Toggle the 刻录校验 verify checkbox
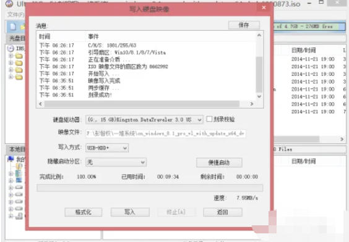Screen dimensions: 349x242 tap(209, 119)
